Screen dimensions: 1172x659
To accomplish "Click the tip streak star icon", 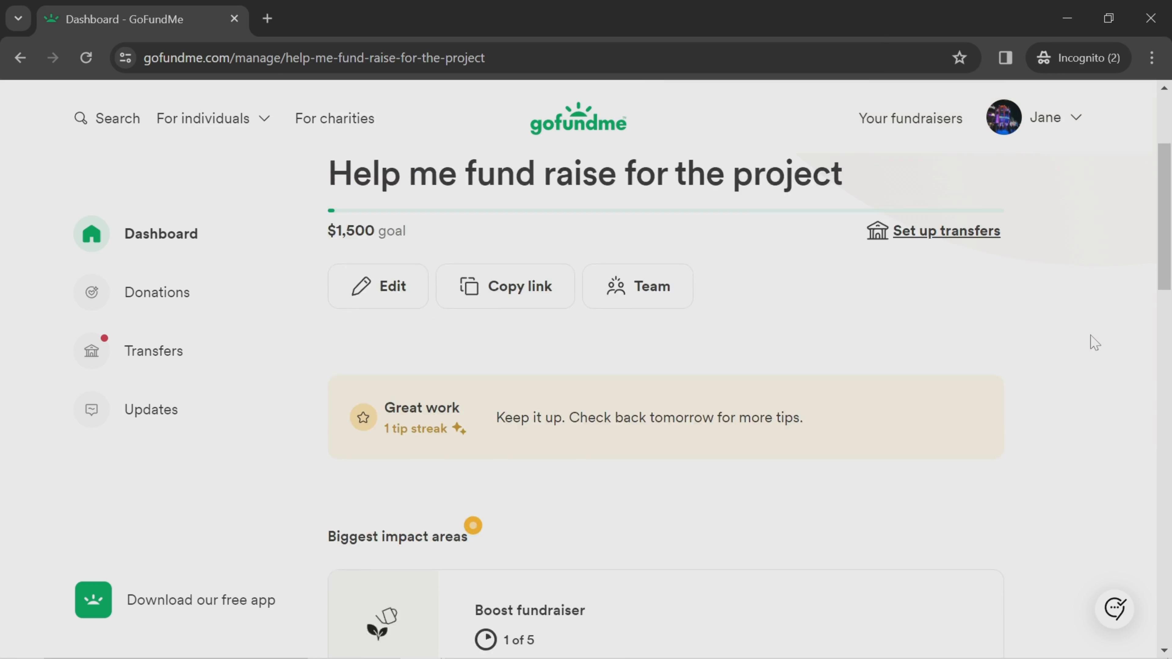I will click(363, 417).
